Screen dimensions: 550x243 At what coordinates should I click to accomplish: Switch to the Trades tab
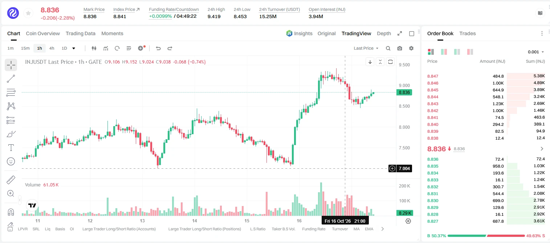pos(467,33)
